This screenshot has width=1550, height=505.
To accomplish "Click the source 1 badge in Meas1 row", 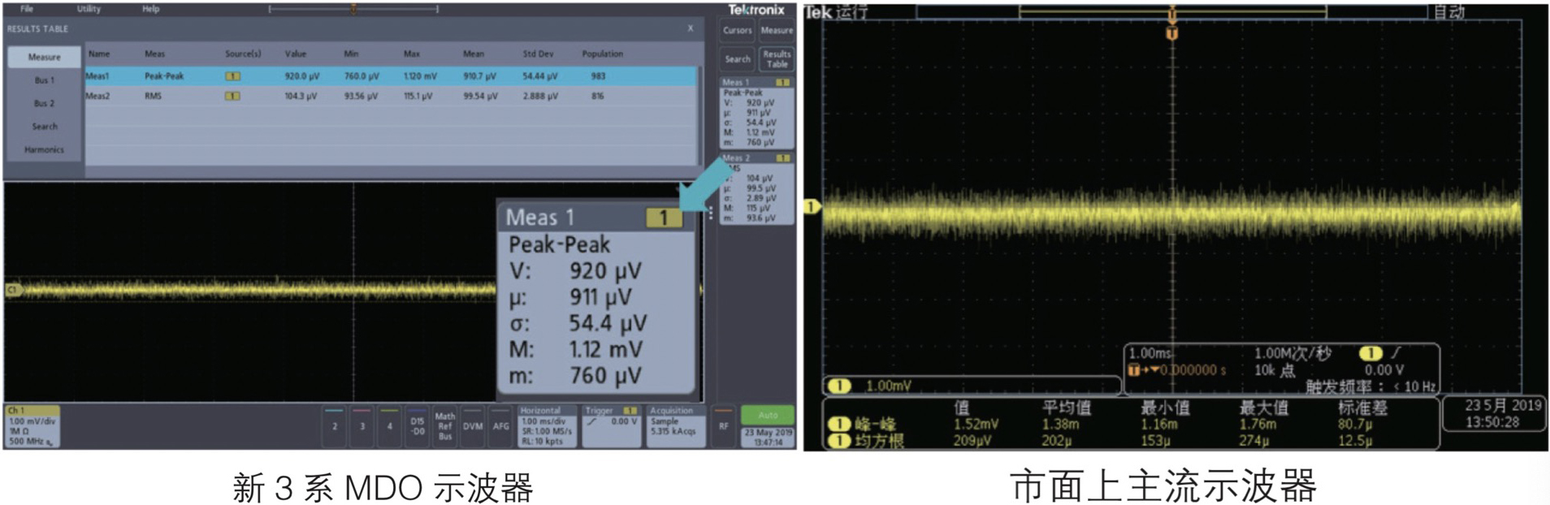I will pyautogui.click(x=232, y=76).
